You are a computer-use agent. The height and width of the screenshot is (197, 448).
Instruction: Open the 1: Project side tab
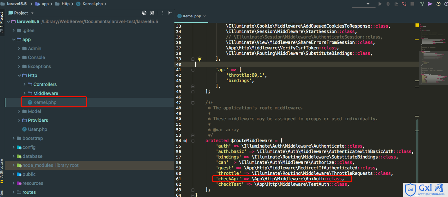point(2,22)
